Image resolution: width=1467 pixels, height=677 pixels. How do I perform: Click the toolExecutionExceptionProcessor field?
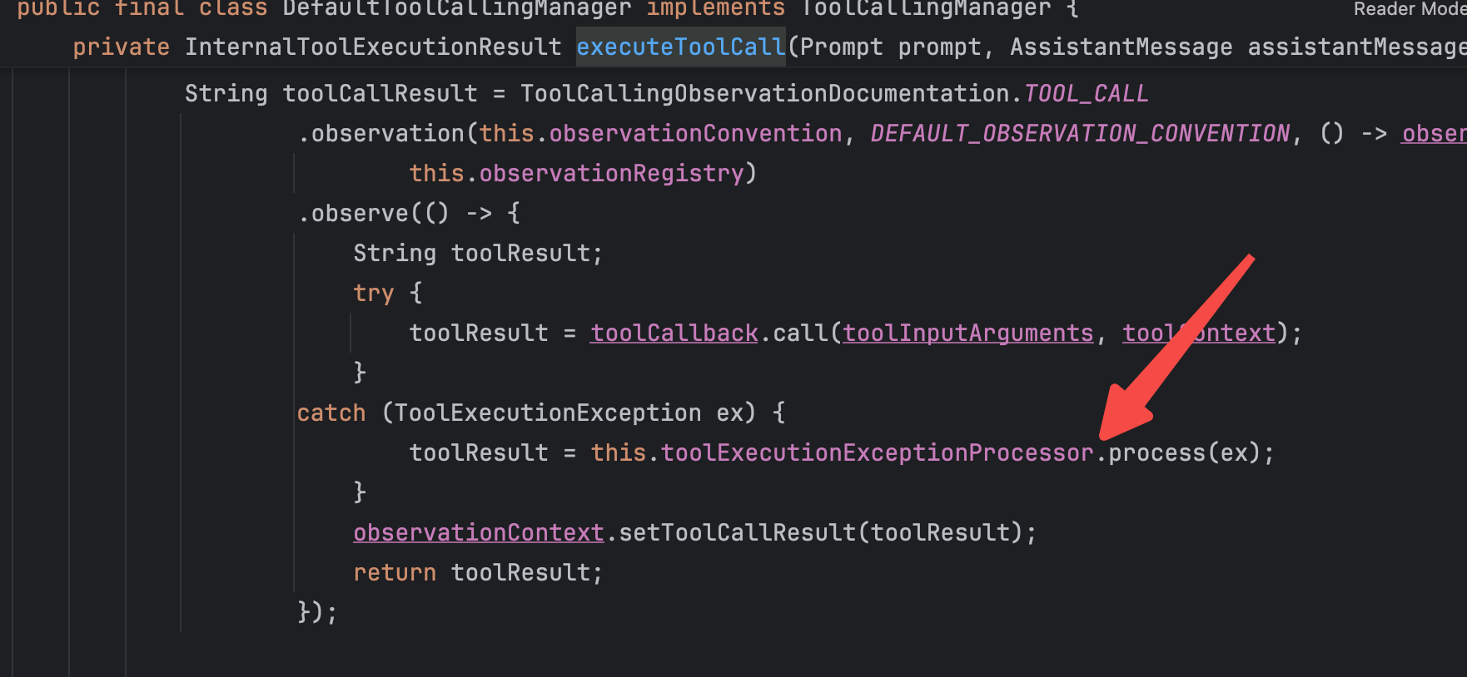877,452
